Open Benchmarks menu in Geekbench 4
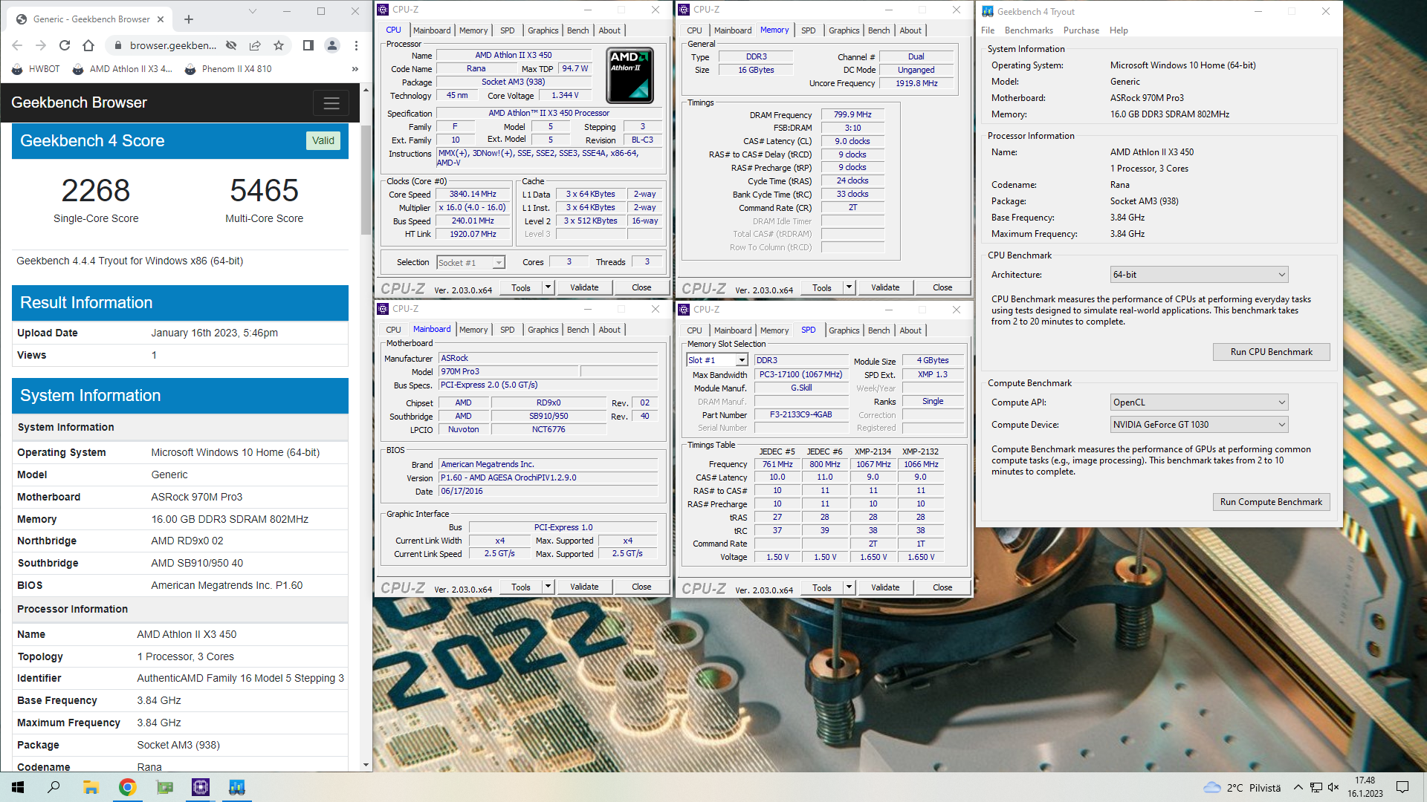 [1029, 30]
